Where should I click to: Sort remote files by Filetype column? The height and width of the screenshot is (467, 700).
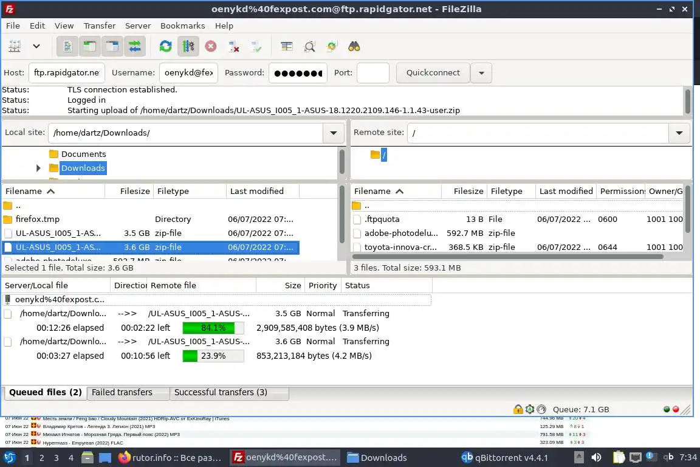pos(510,192)
